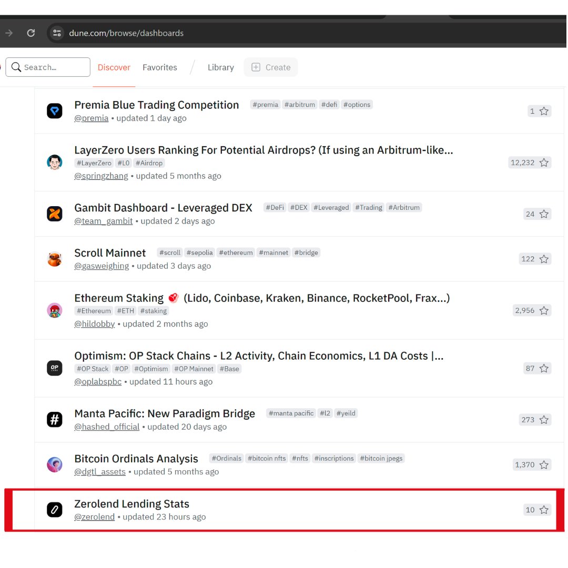Visit the @hildobby profile

95,324
